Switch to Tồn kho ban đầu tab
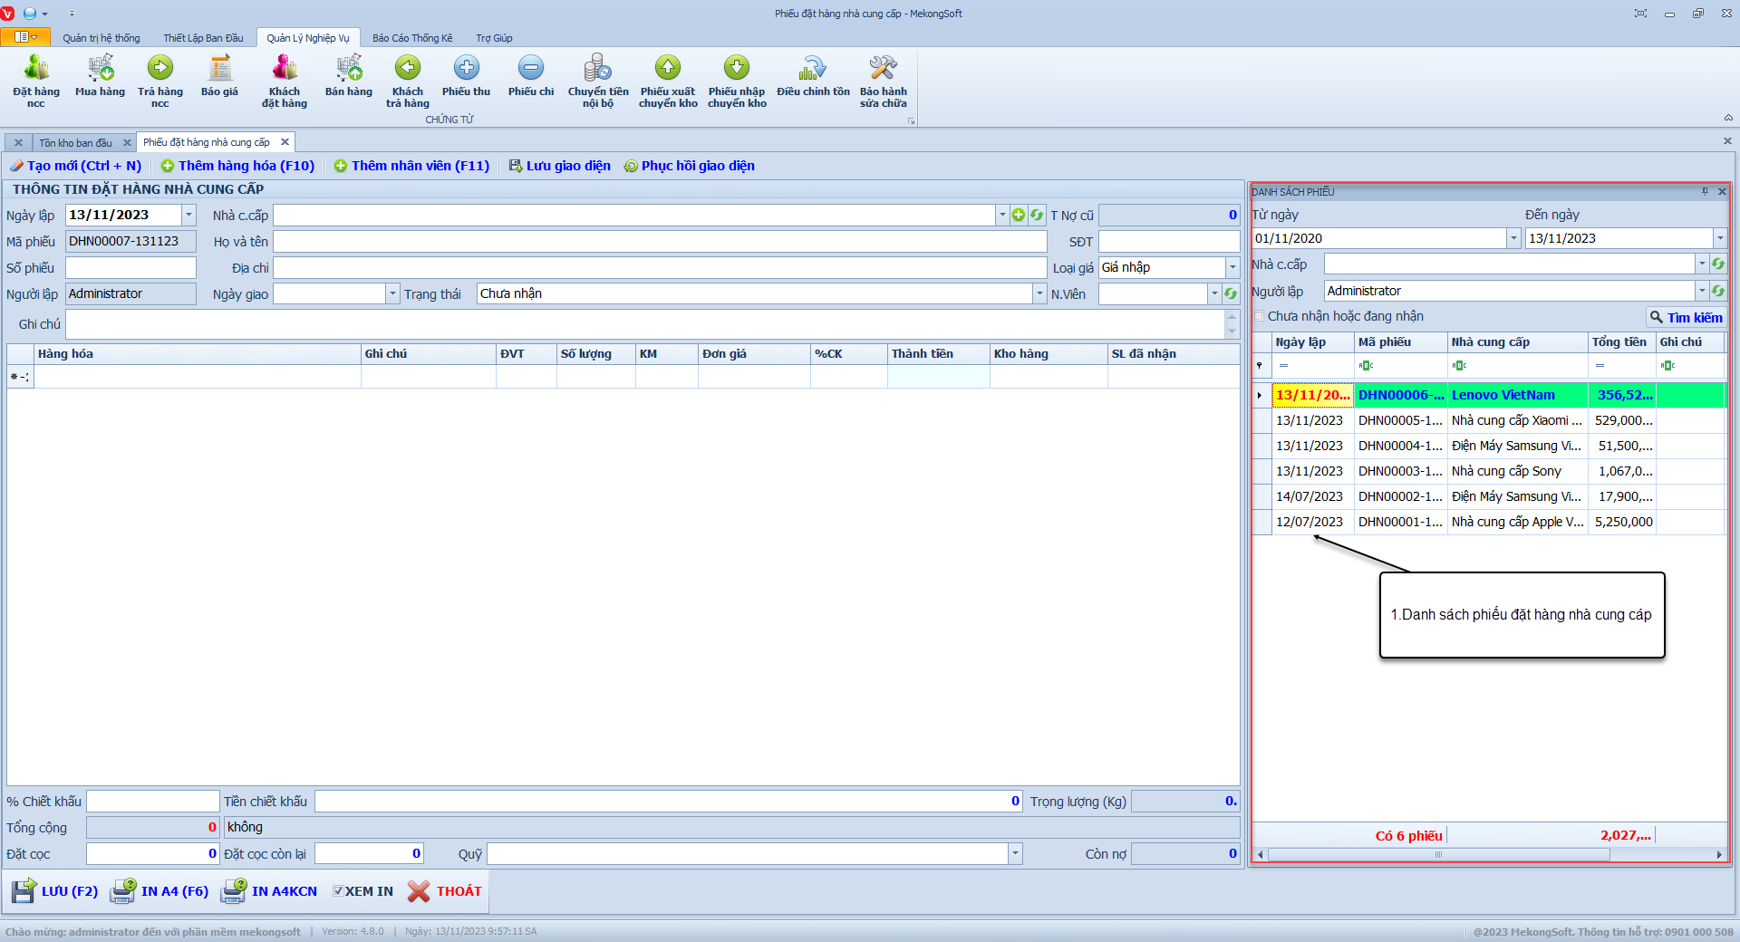The image size is (1740, 942). click(x=76, y=143)
